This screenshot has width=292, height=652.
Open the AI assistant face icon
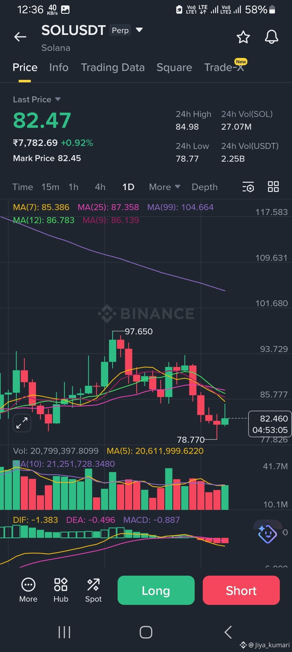(267, 534)
